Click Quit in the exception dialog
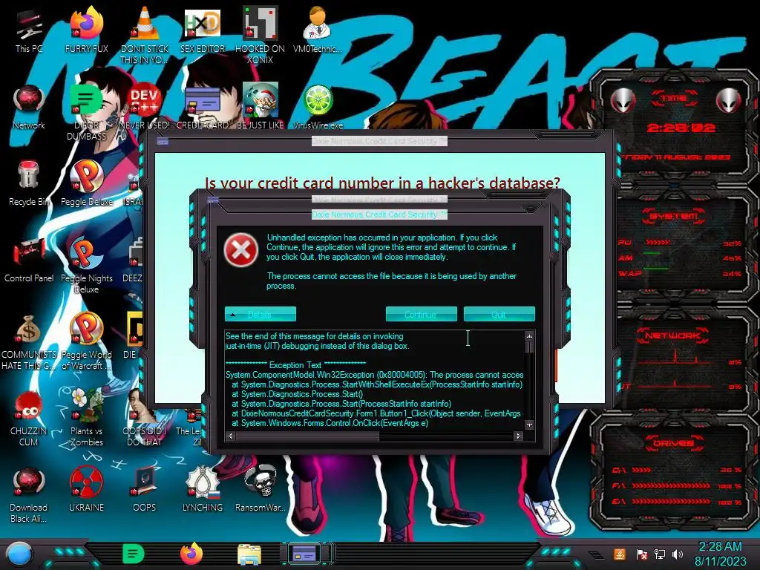760x570 pixels. [x=499, y=314]
